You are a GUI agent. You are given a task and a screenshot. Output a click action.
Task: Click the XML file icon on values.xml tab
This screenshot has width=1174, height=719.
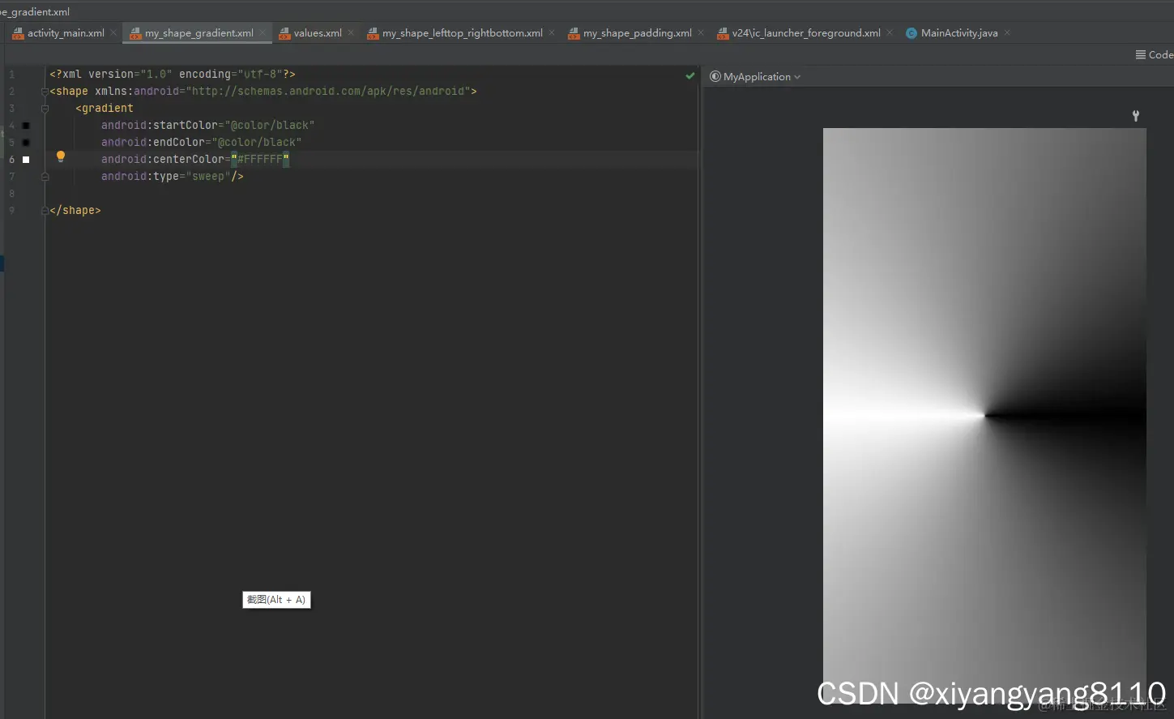click(x=284, y=33)
